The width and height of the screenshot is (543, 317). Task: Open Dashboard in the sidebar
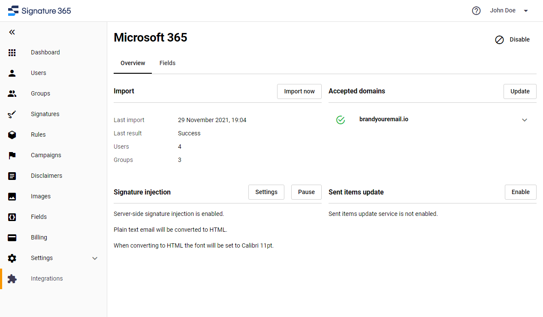pyautogui.click(x=45, y=52)
